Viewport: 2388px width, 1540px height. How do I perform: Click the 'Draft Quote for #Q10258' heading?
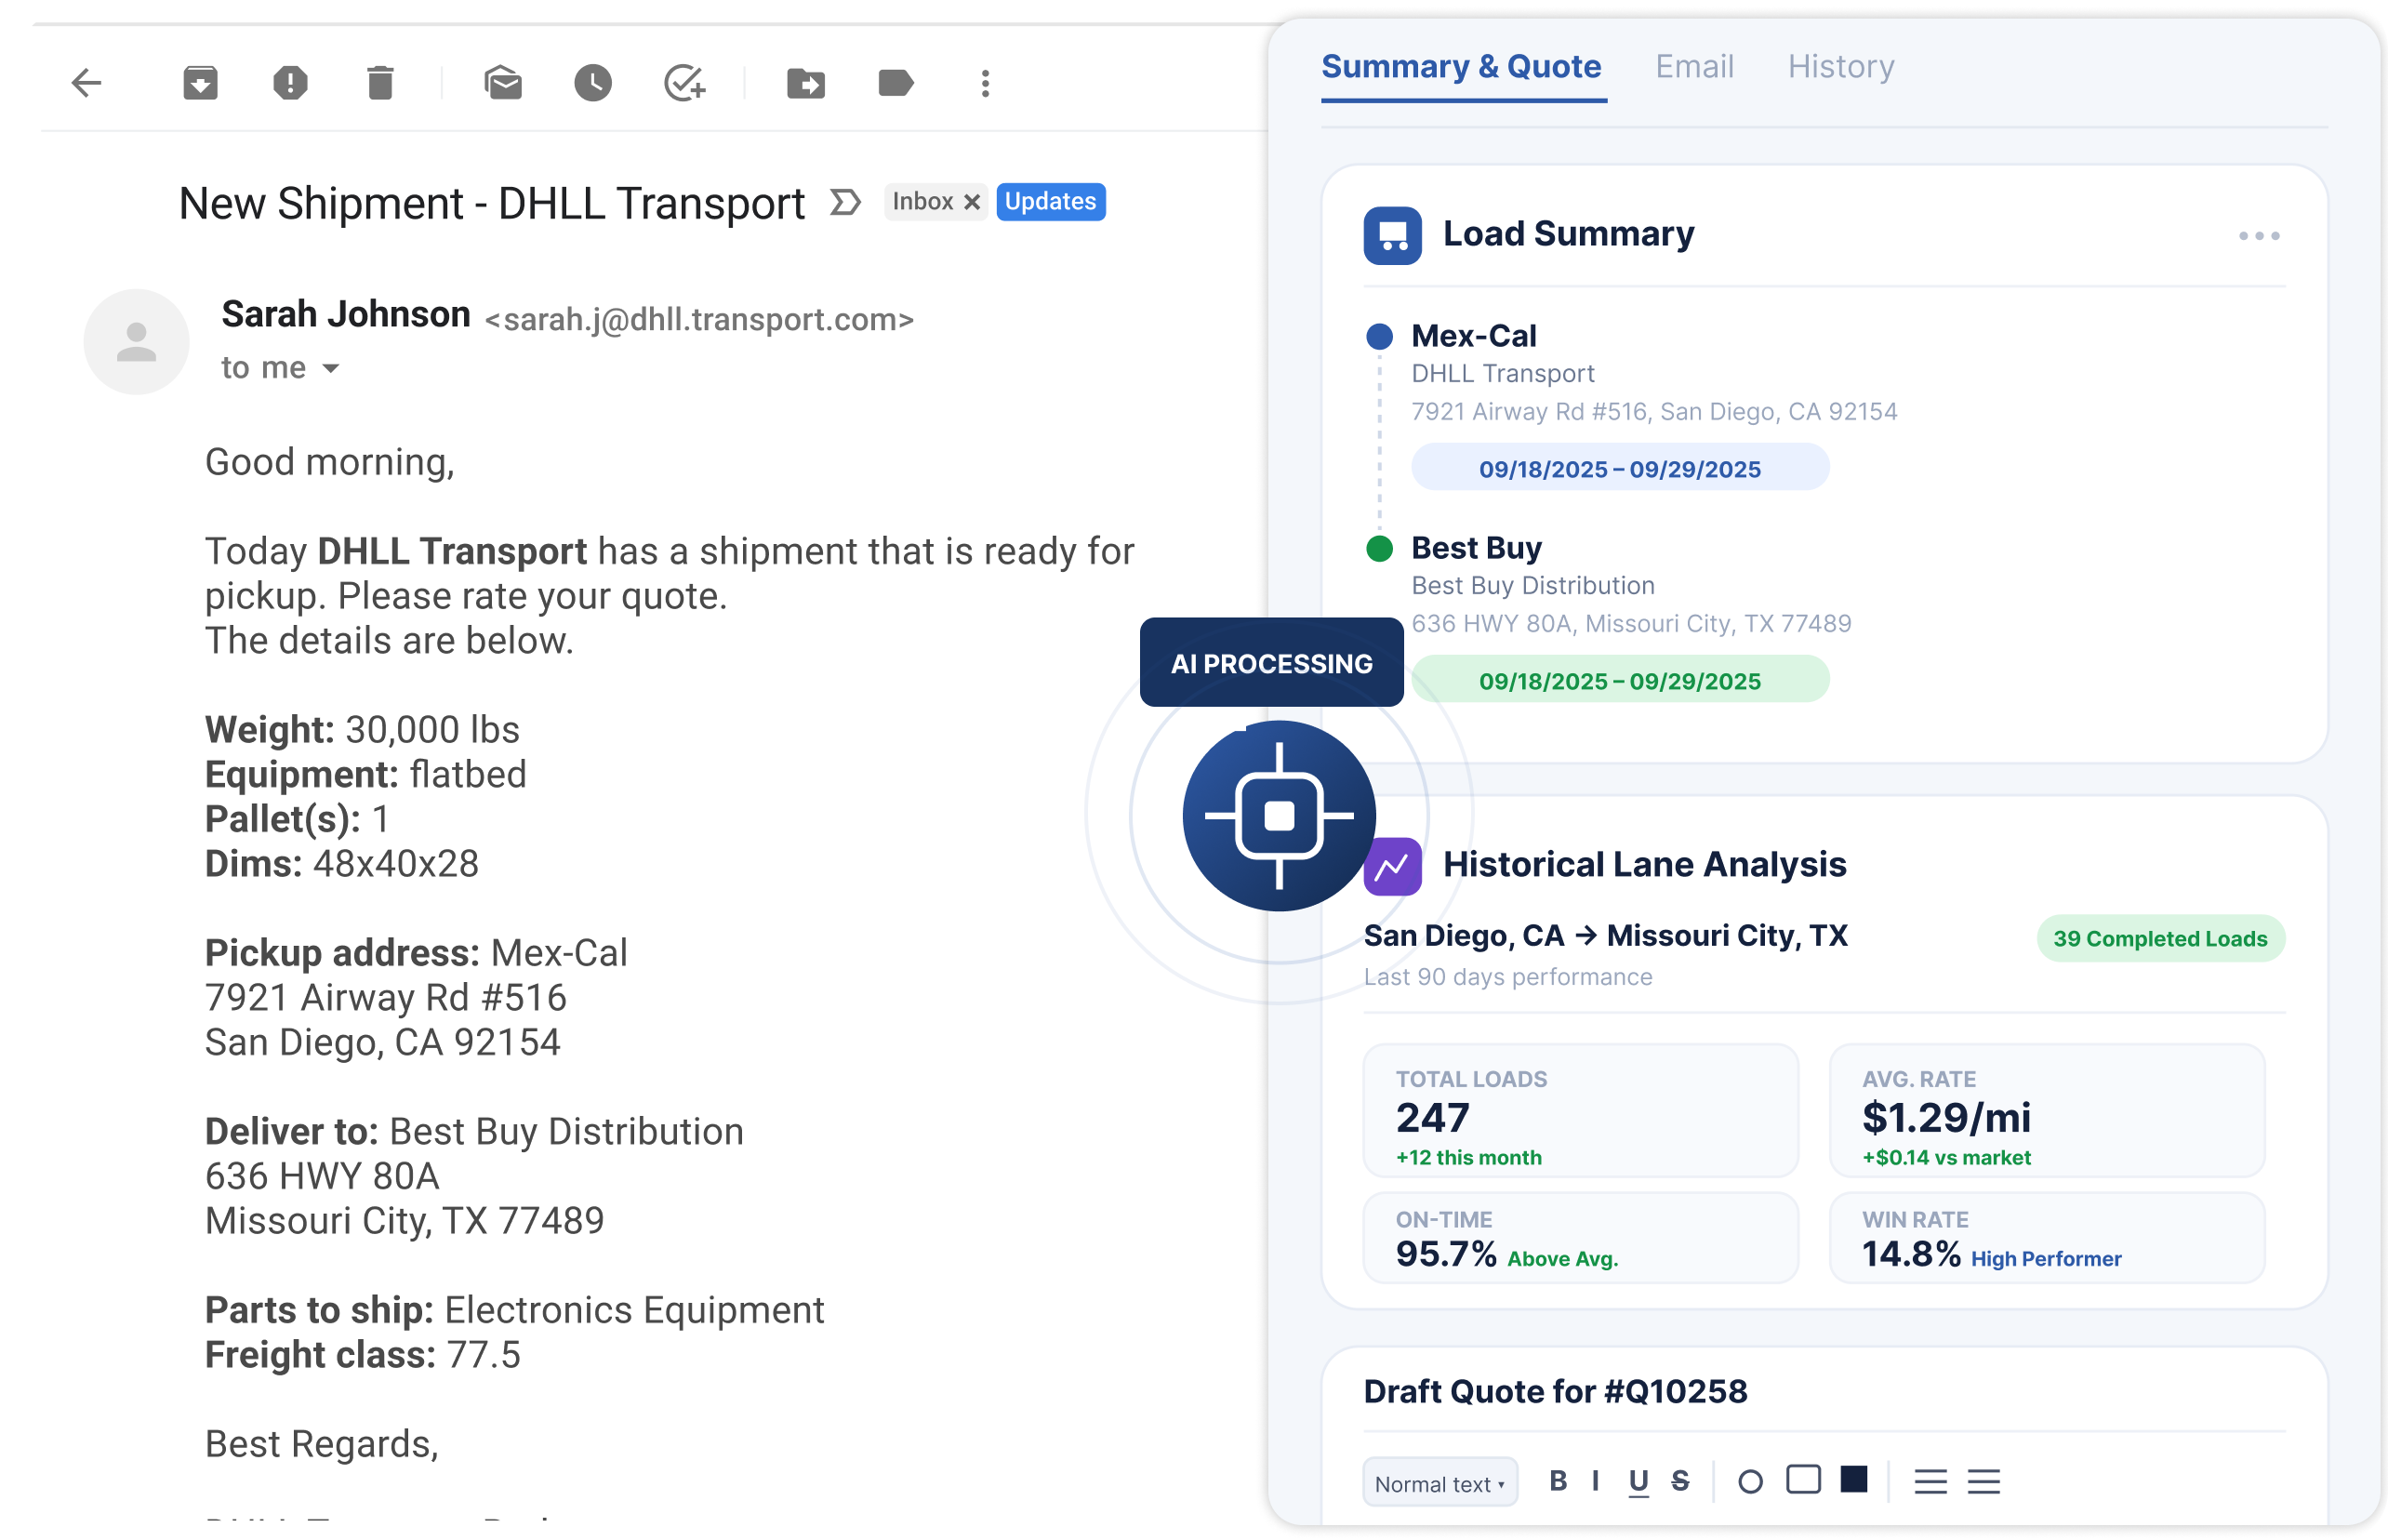1555,1393
